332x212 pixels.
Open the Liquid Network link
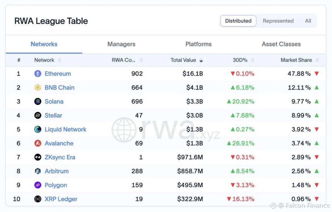click(x=66, y=129)
